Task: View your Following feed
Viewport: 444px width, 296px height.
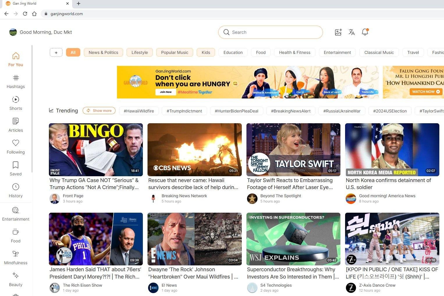Action: pyautogui.click(x=15, y=147)
